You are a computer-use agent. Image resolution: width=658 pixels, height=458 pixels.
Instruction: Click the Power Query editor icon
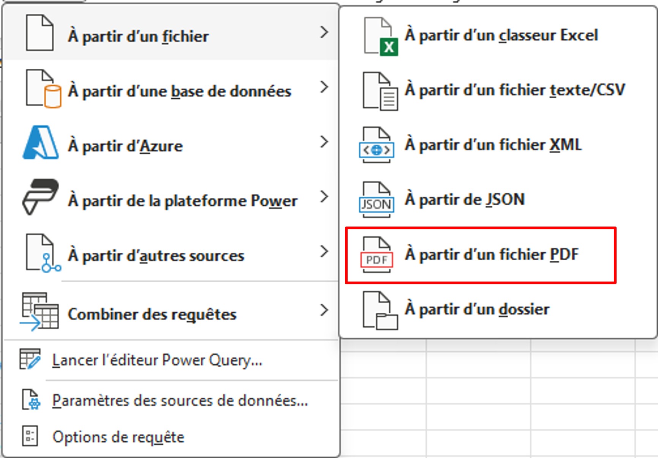tap(30, 359)
